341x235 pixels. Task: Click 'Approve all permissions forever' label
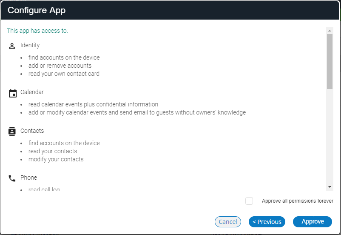298,201
